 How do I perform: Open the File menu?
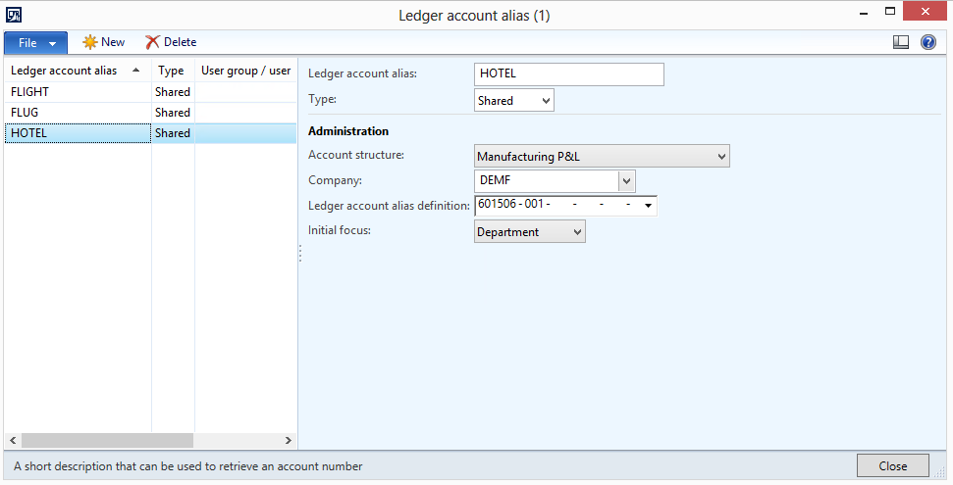pos(35,42)
